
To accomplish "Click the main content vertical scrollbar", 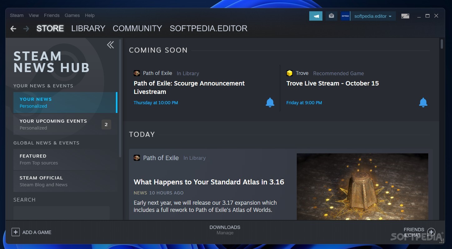I will [442, 44].
